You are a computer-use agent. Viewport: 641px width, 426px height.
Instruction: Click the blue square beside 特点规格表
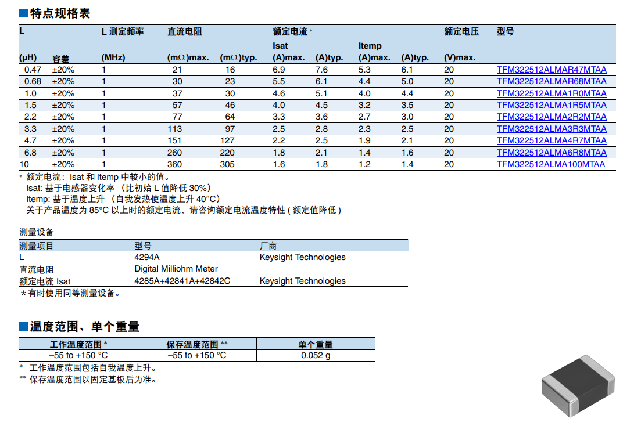point(23,13)
